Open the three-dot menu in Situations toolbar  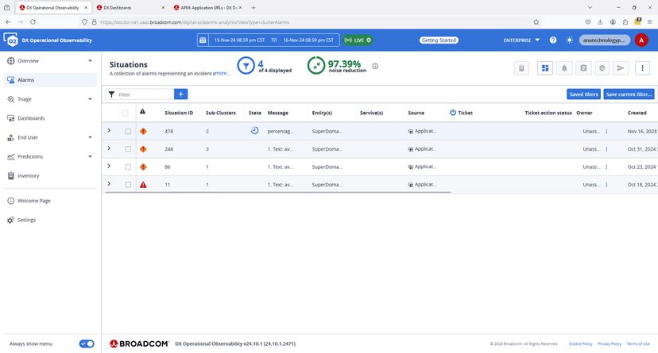(x=642, y=68)
